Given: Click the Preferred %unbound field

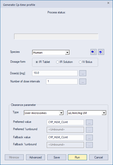Looking at the screenshot, I should pos(65,130).
